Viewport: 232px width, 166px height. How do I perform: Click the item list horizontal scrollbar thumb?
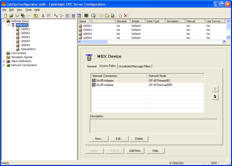point(95,42)
